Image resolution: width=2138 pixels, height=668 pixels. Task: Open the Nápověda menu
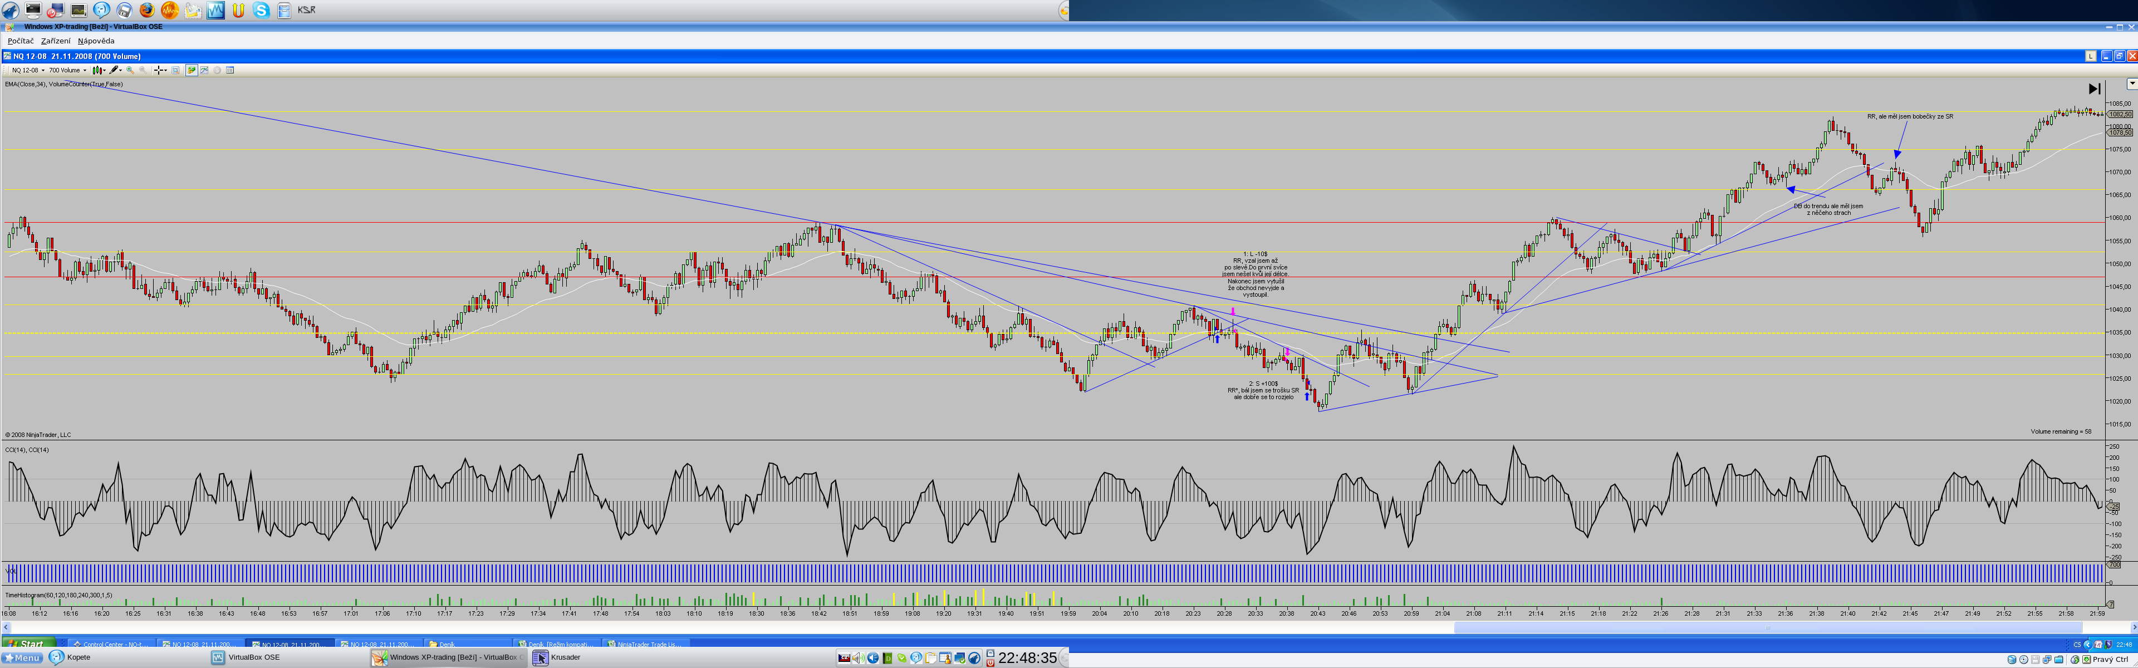point(96,41)
